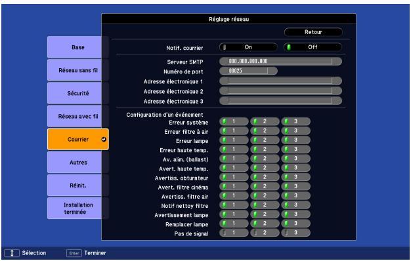Screen dimensions: 411x261
Task: Switch to the Sécurité tab
Action: tap(78, 93)
